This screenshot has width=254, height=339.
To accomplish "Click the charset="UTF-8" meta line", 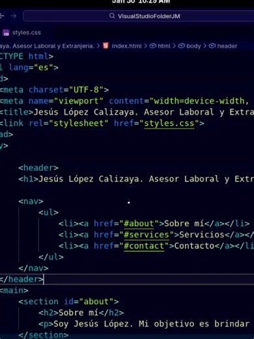I will pos(54,90).
